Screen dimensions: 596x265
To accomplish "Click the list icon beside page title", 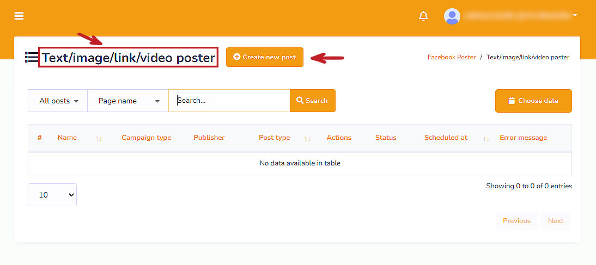I will [31, 57].
